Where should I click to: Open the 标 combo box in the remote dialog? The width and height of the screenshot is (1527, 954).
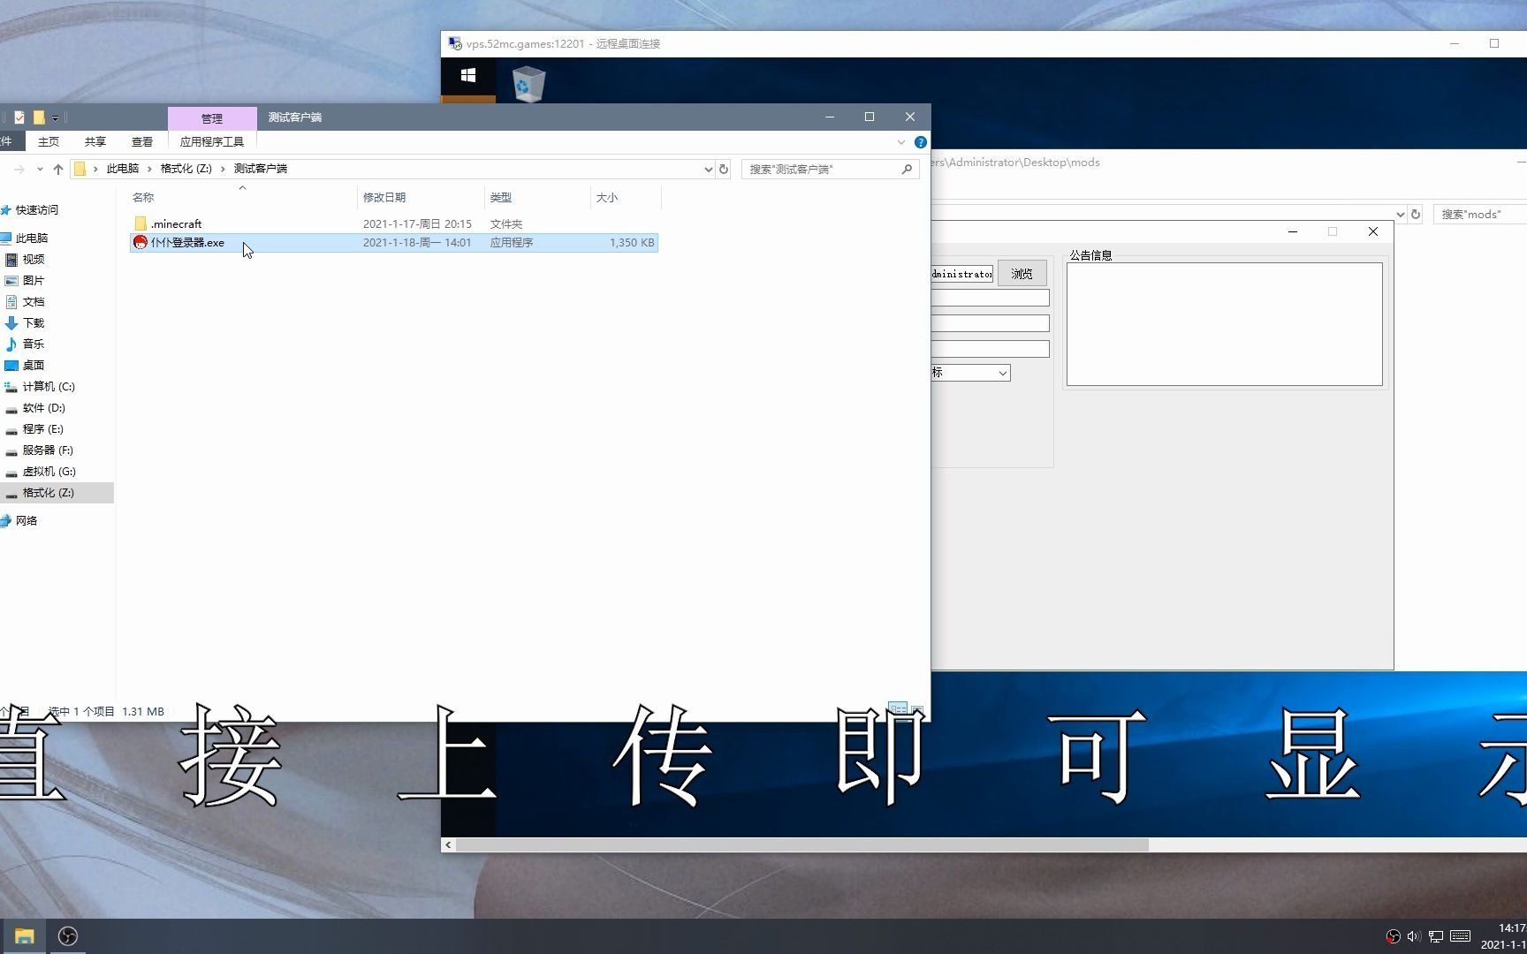pos(970,373)
